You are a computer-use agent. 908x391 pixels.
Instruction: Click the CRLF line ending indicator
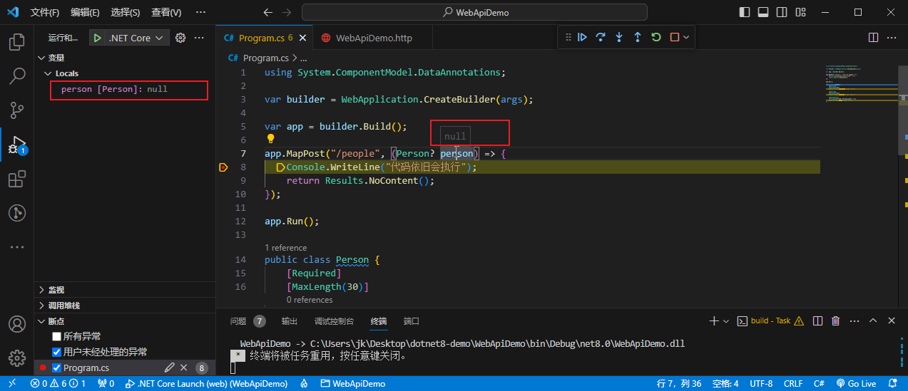793,384
